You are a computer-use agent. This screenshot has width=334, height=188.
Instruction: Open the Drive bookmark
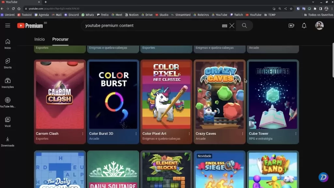tap(147, 15)
